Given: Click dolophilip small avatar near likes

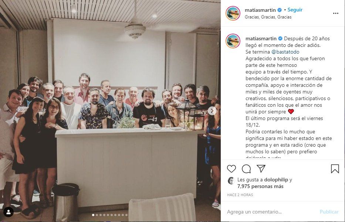Looking at the screenshot, I should tap(231, 181).
